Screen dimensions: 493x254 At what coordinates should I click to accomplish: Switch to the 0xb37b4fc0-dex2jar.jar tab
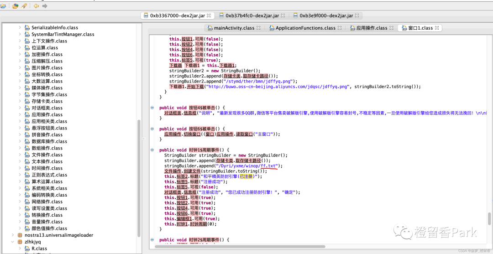pyautogui.click(x=252, y=16)
